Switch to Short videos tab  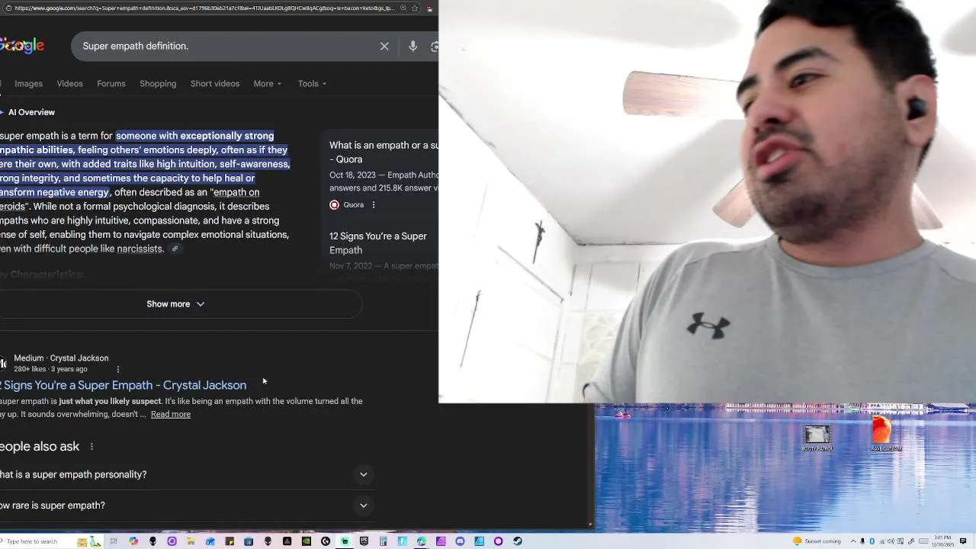pyautogui.click(x=215, y=84)
